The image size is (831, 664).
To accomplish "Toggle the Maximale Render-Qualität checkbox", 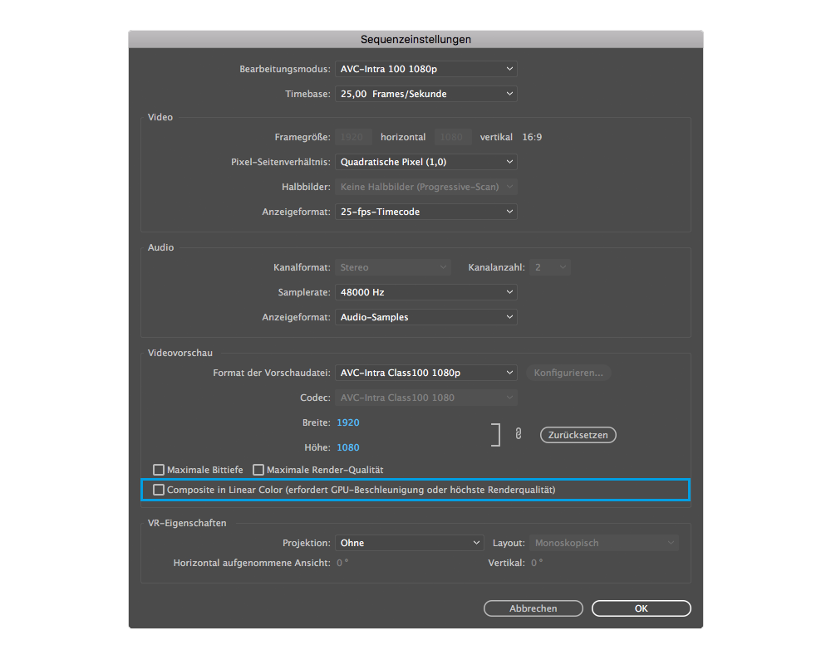I will tap(258, 470).
